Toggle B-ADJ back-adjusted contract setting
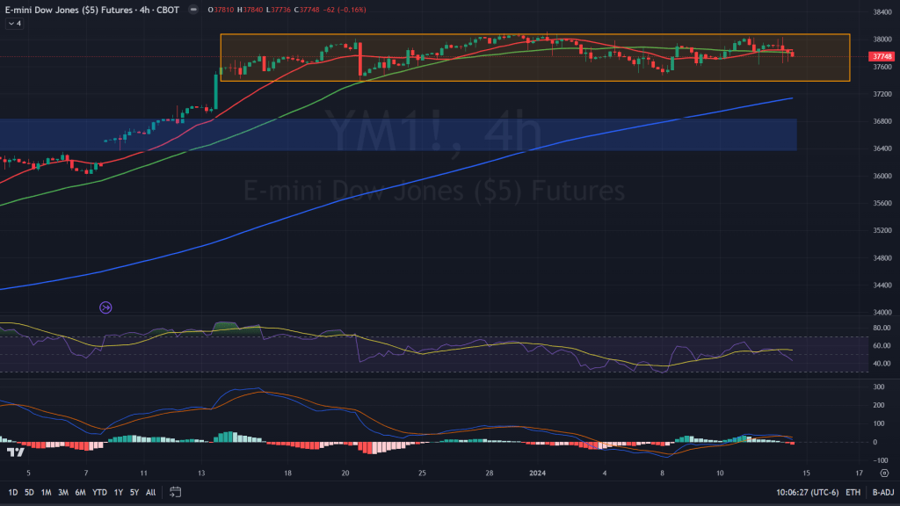Viewport: 900px width, 506px height. click(x=882, y=492)
